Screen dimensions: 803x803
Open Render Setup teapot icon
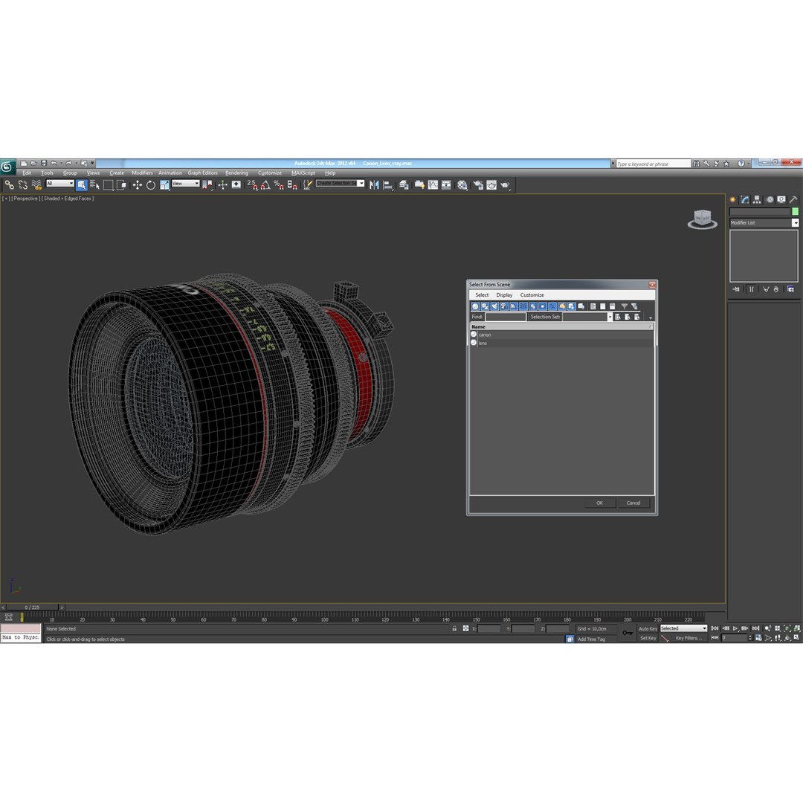[x=478, y=185]
